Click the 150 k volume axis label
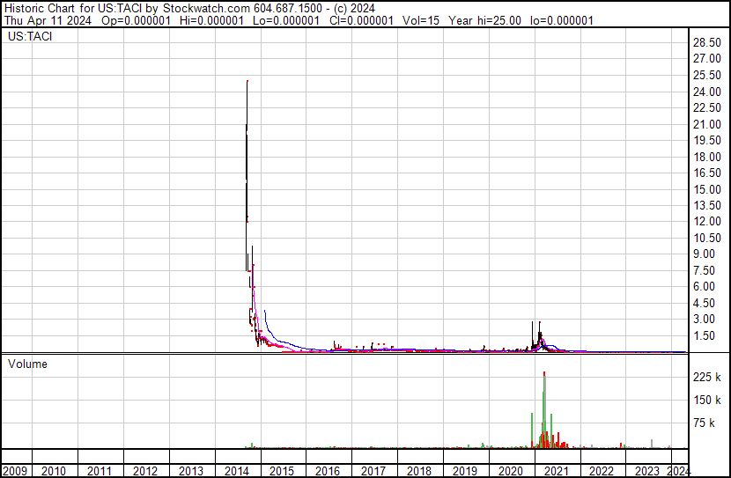731x478 pixels. pos(707,401)
